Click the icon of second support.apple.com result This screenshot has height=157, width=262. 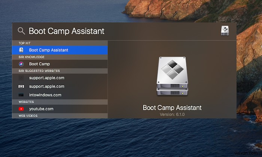[x=21, y=86]
